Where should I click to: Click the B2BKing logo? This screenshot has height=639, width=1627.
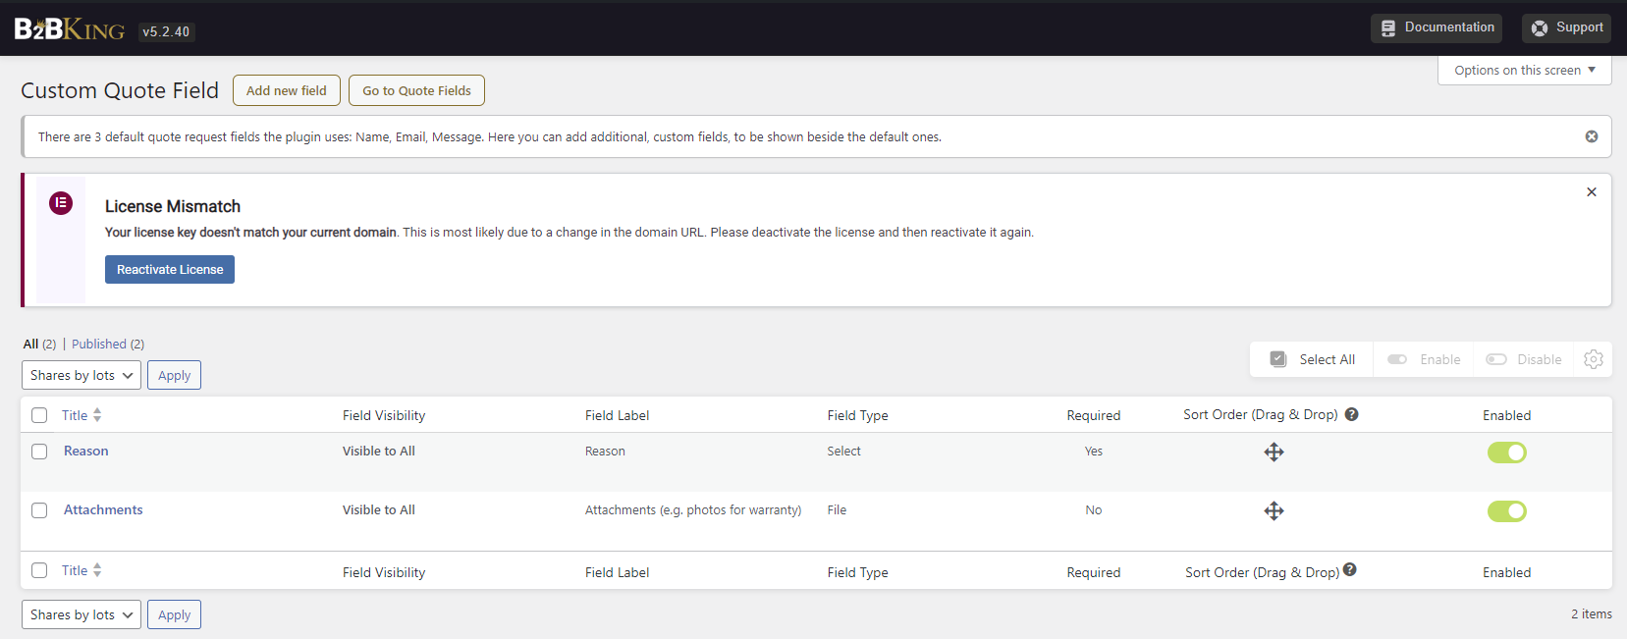[x=70, y=29]
